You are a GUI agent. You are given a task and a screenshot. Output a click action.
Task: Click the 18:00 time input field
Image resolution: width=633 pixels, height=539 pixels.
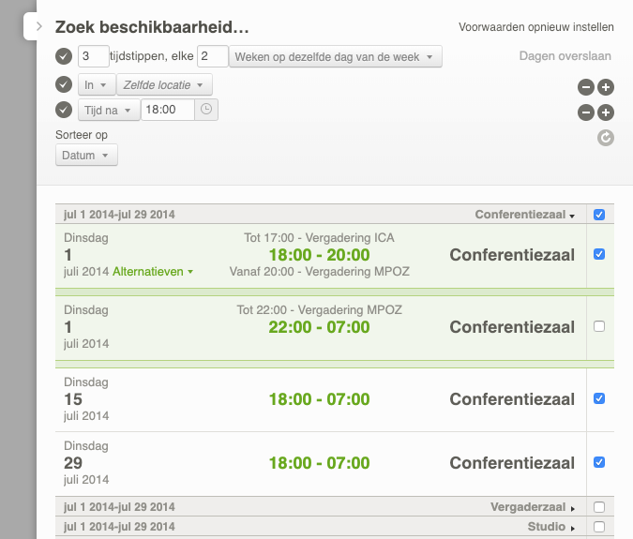coord(167,110)
